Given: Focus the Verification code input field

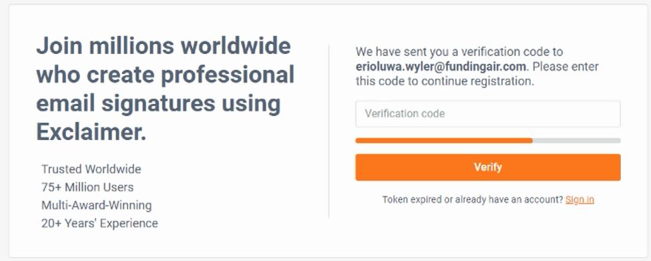Looking at the screenshot, I should click(488, 113).
